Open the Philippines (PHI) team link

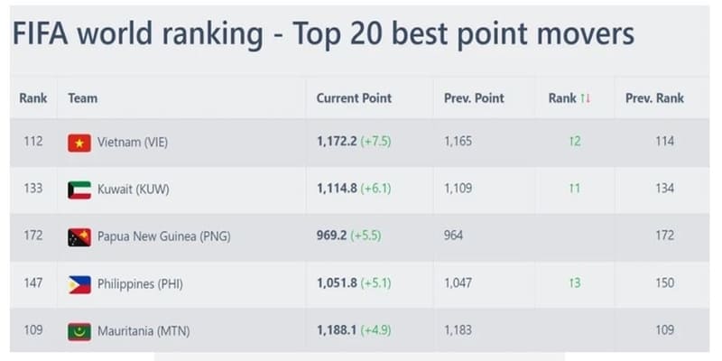click(140, 283)
